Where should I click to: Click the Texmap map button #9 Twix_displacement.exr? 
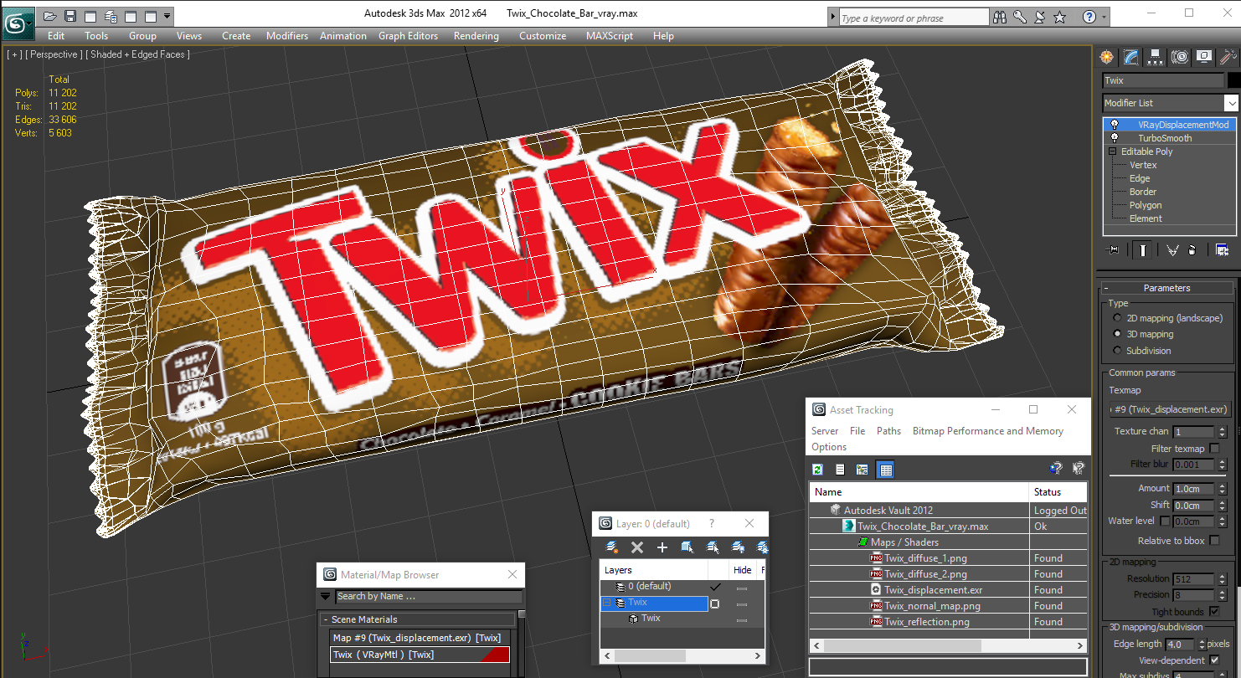[1170, 409]
